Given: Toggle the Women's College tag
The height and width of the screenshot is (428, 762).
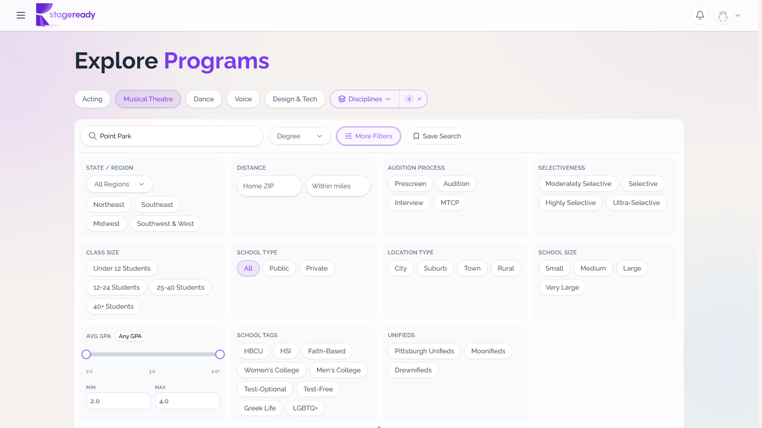Looking at the screenshot, I should coord(271,370).
